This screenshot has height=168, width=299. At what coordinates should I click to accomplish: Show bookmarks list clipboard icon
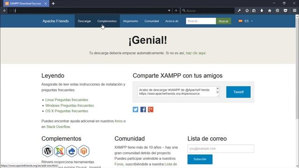254,11
